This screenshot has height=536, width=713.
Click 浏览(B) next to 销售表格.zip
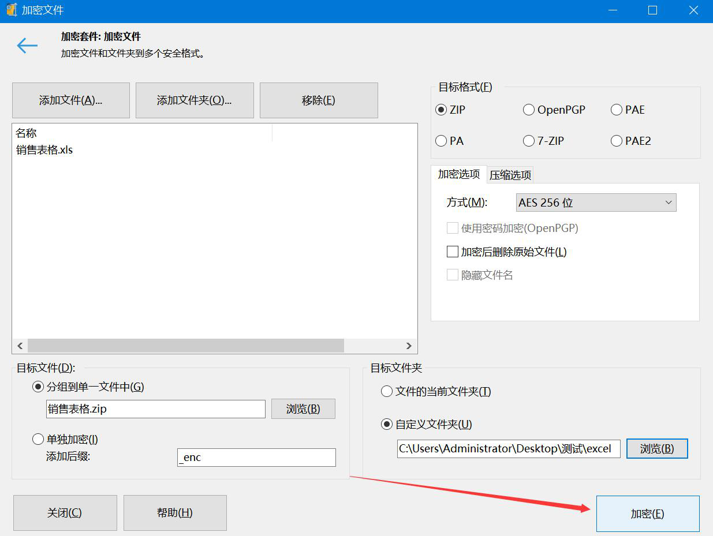click(303, 409)
